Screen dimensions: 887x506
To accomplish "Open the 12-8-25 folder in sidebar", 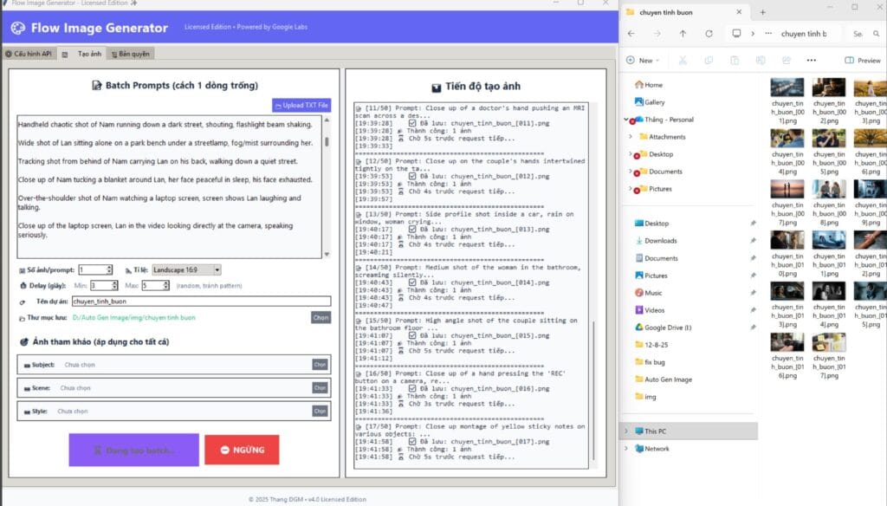I will pyautogui.click(x=651, y=345).
